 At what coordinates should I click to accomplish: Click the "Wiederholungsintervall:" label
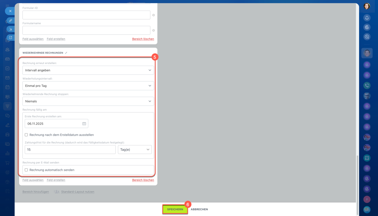37,78
